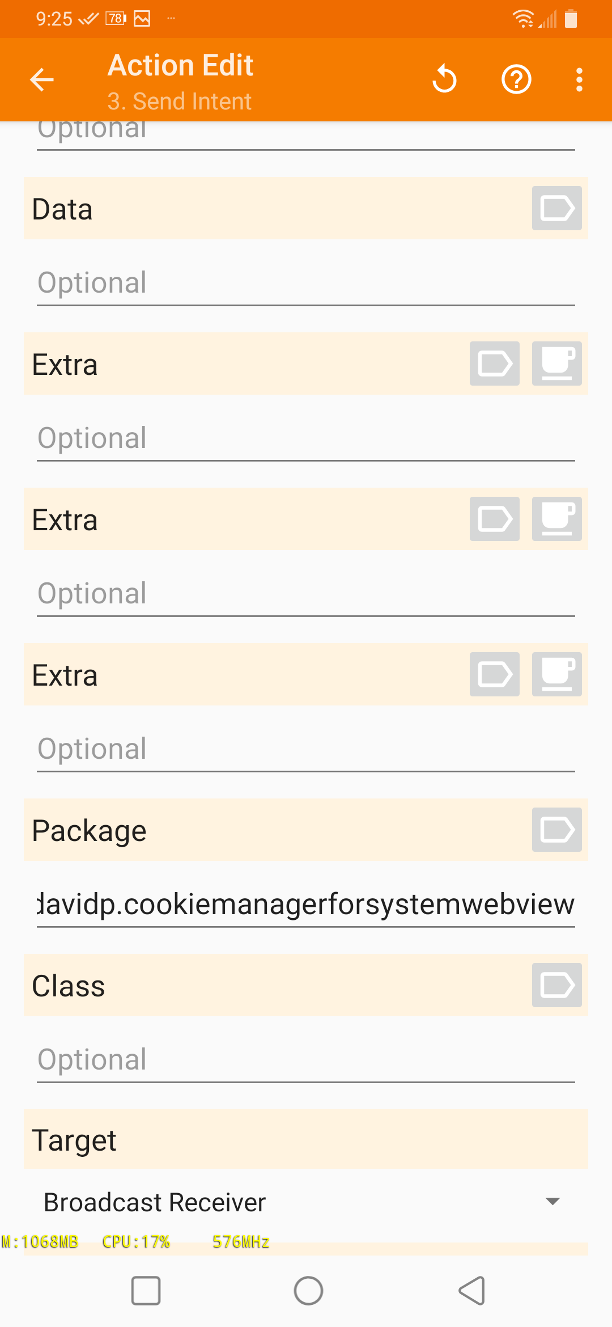
Task: Select a variable for the first Extra field
Action: tap(494, 364)
